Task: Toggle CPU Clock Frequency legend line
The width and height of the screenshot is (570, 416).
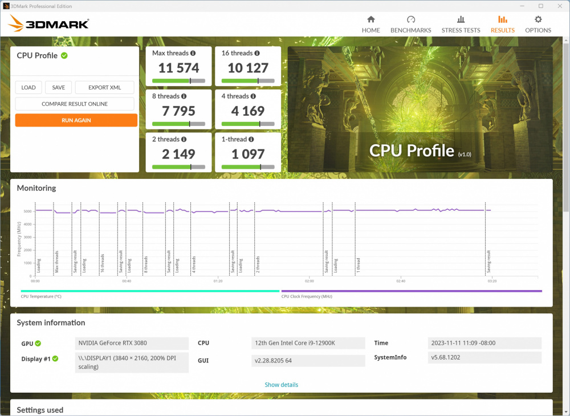Action: tap(412, 291)
